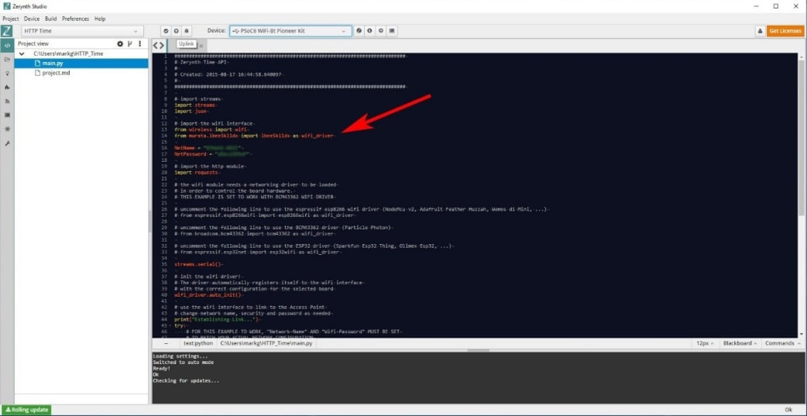Screen dimensions: 807x416
Task: Click the editor scrollbar down arrow
Action: (801, 334)
